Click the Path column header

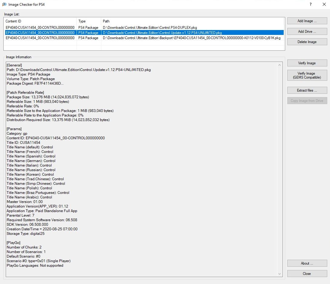click(193, 21)
